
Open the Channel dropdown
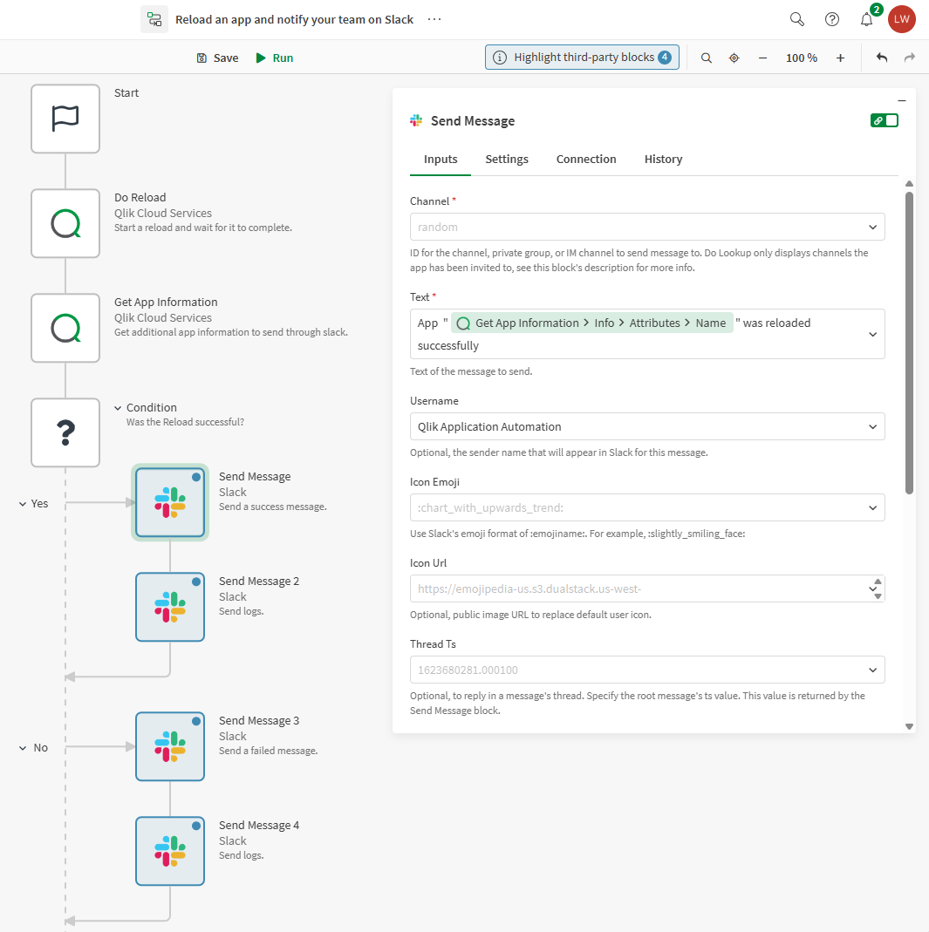tap(646, 227)
